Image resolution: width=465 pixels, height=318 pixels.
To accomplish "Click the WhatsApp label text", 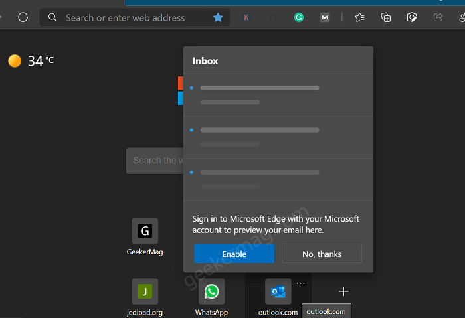I will [211, 313].
